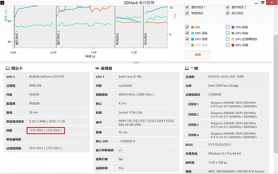Click the splitter handle below the chart
This screenshot has height=174, width=278.
click(x=136, y=62)
